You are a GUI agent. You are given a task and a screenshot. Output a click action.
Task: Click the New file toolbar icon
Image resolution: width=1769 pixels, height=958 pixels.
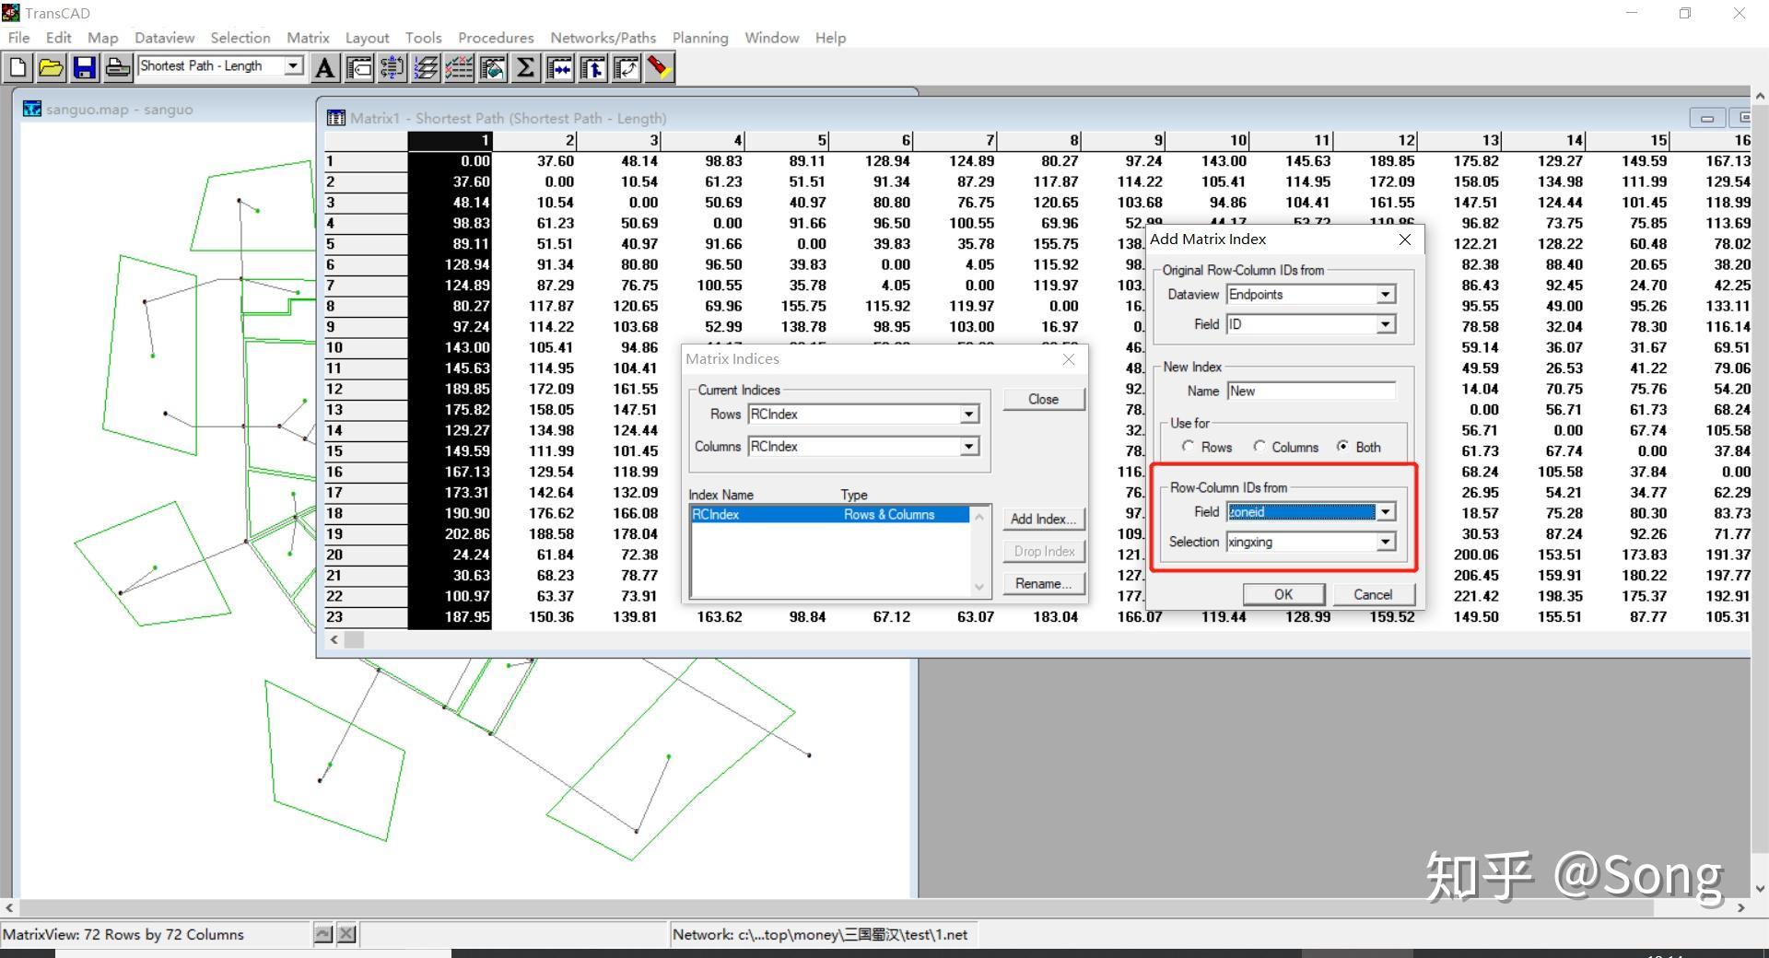[18, 67]
